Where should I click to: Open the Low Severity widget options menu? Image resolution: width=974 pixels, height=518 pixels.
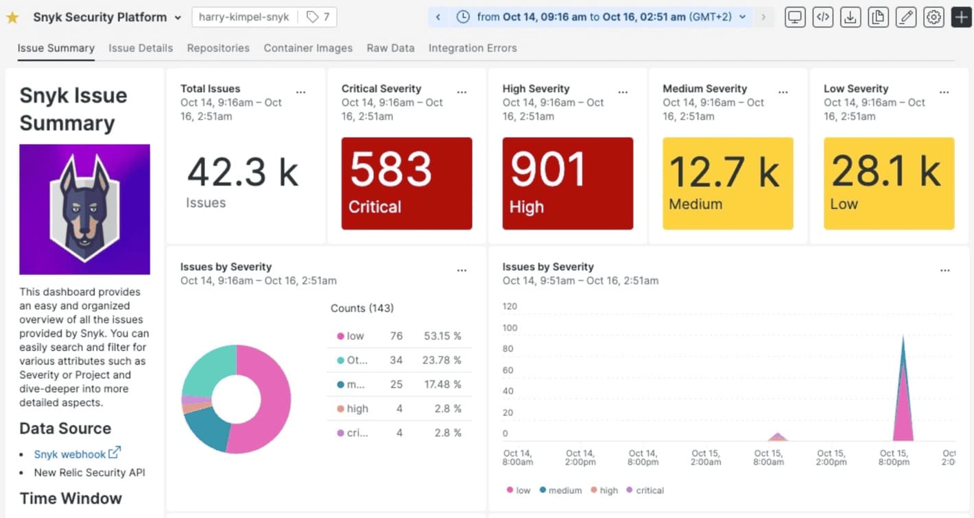[x=945, y=92]
